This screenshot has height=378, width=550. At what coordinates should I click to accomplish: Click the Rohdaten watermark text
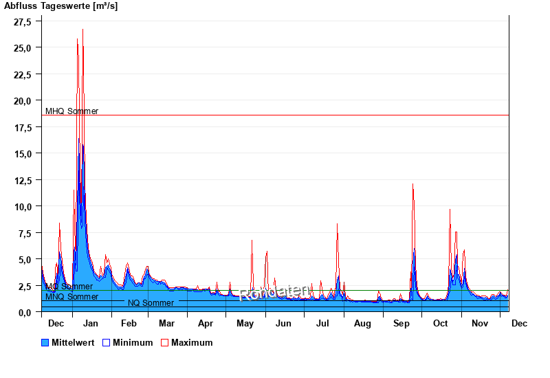[274, 292]
